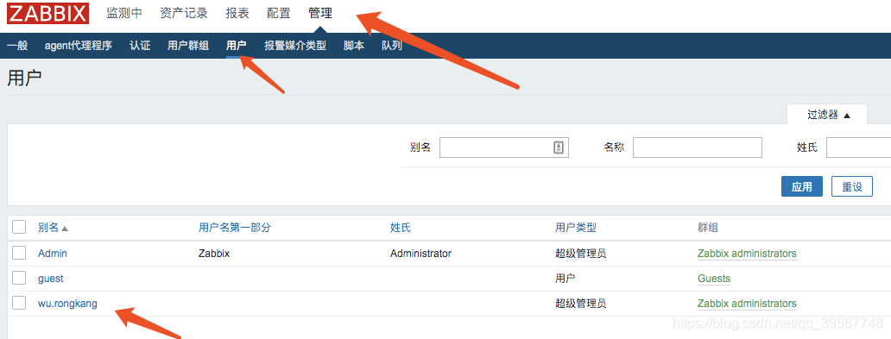Screen dimensions: 891x339
Task: Sort by 别名 column header
Action: [53, 228]
